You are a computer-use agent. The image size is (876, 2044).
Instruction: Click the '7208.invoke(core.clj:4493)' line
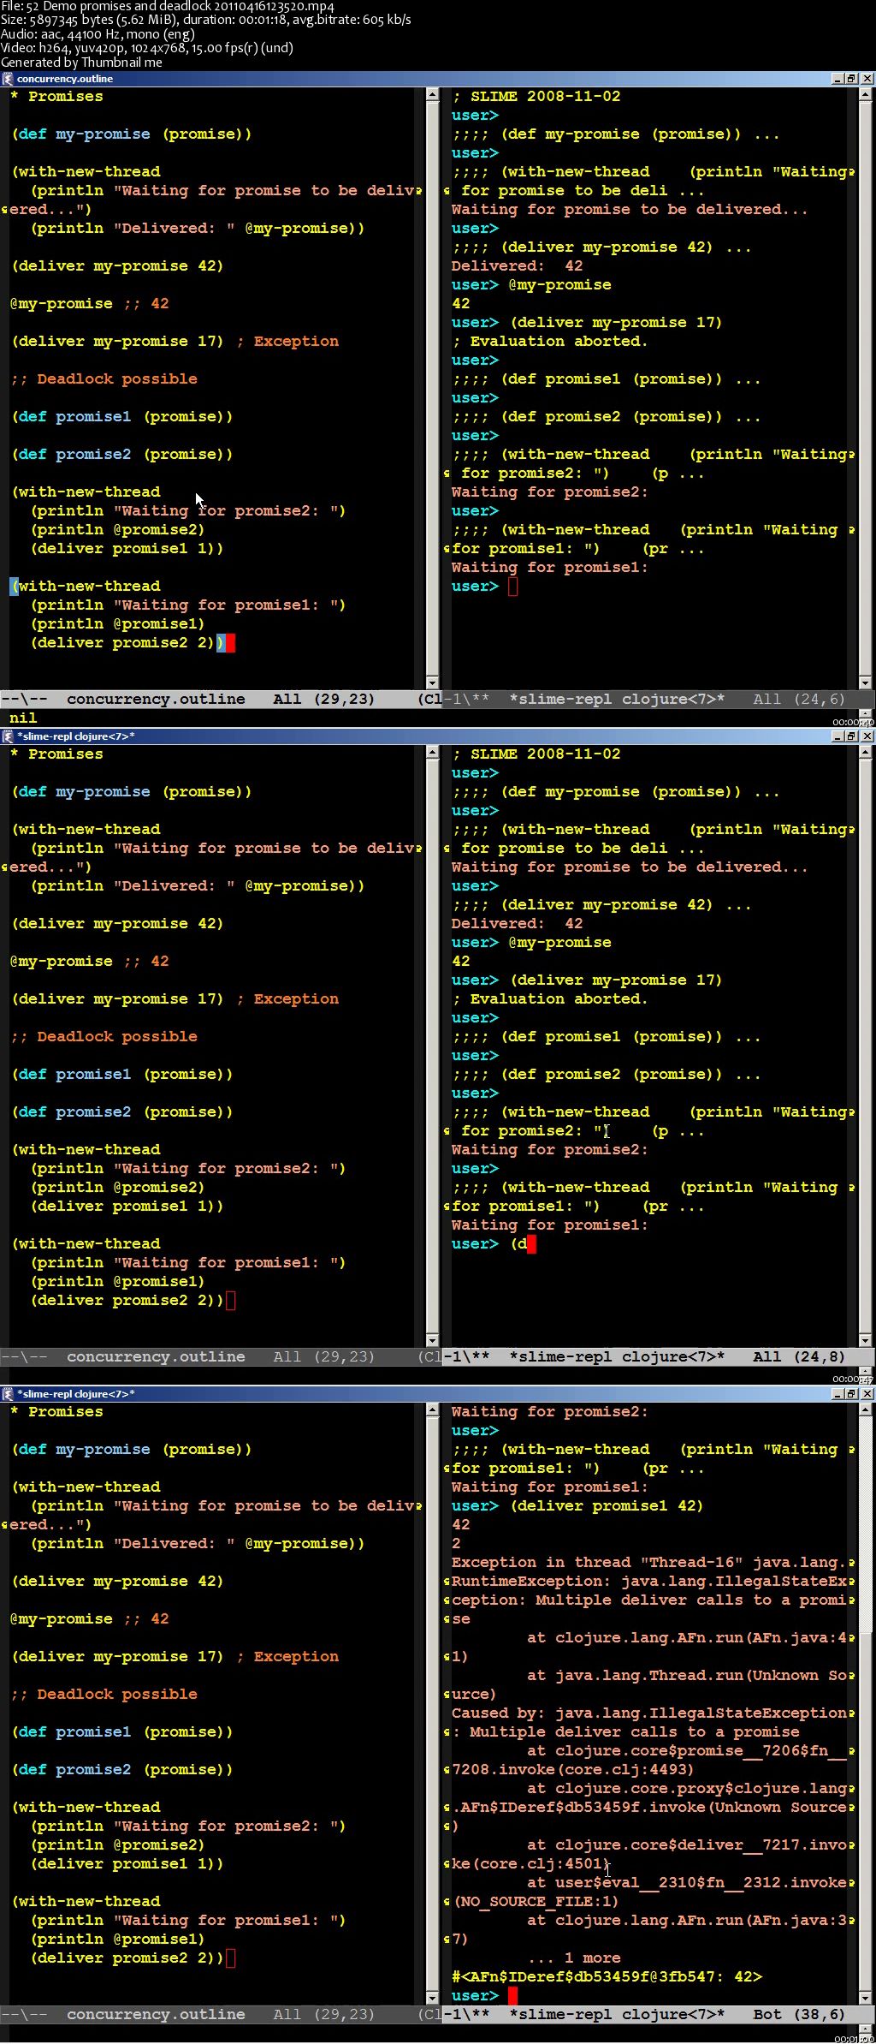572,1770
